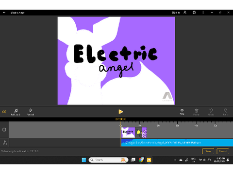Open the Windows Start menu
This screenshot has height=174, width=233.
click(84, 160)
